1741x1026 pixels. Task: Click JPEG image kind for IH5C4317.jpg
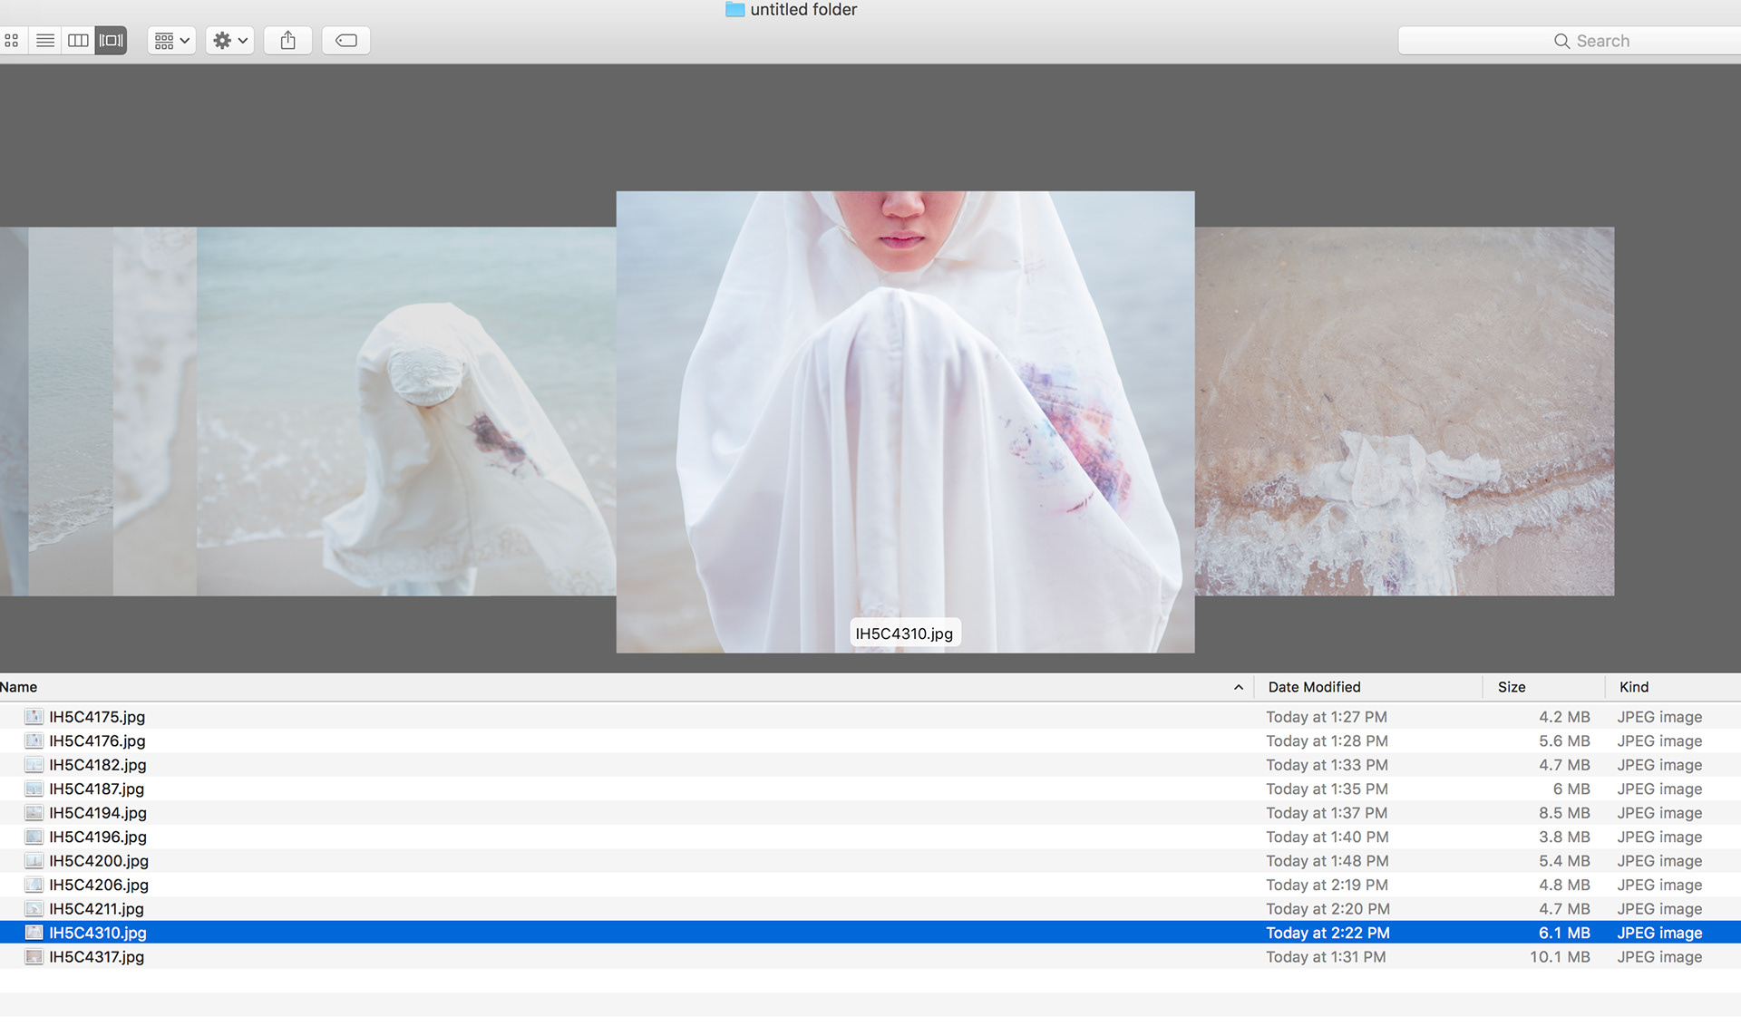coord(1659,957)
